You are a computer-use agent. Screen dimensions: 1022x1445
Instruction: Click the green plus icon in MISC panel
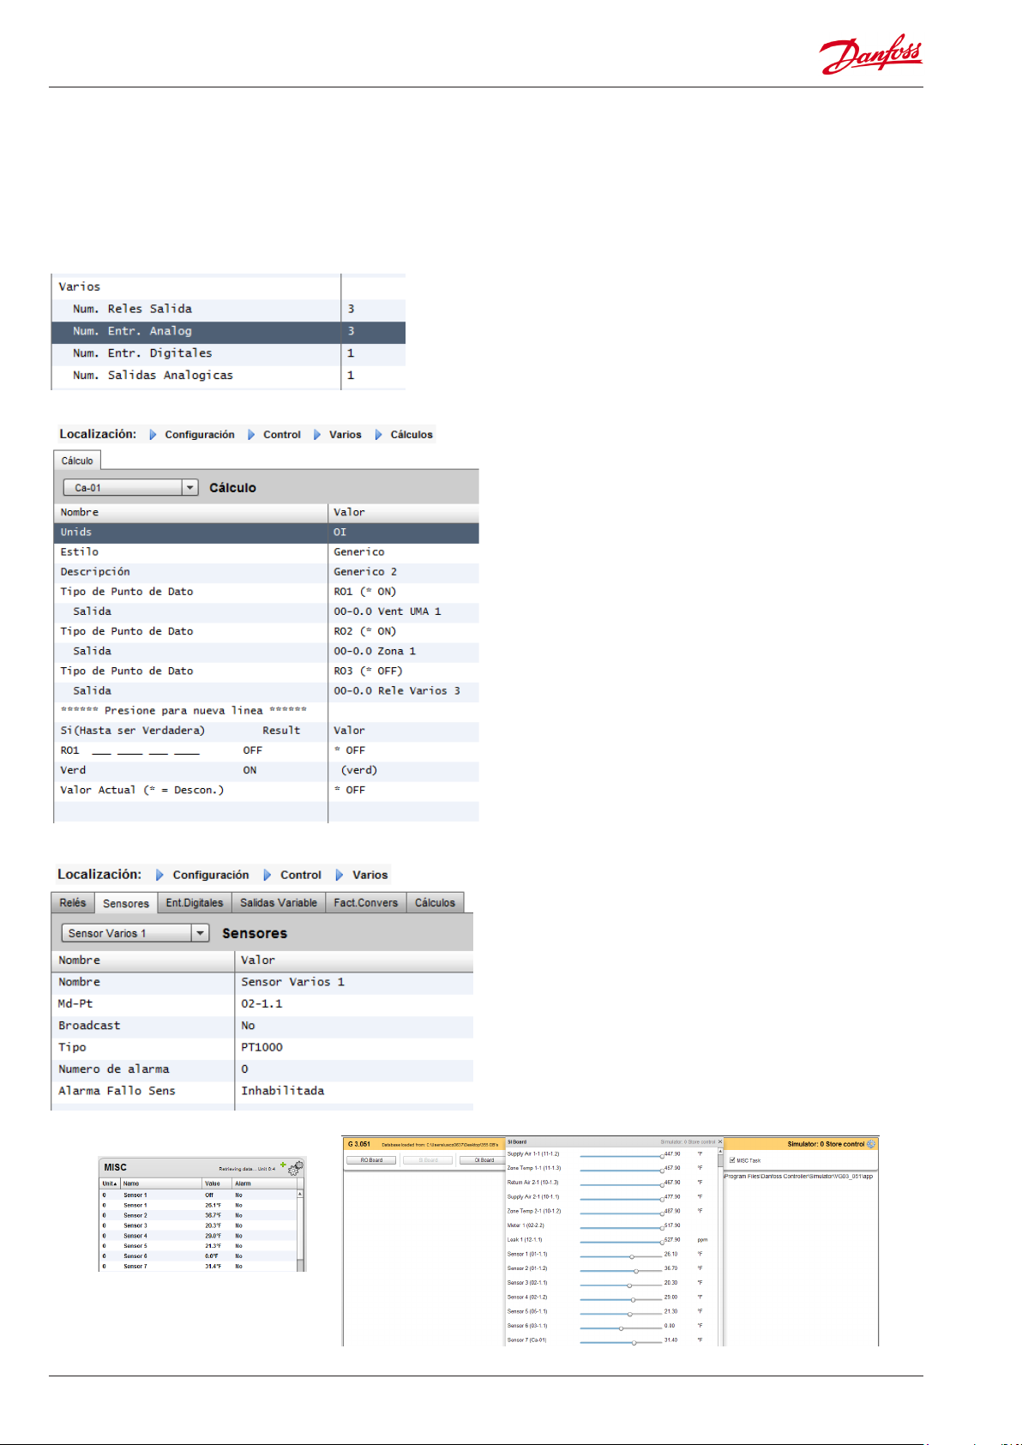[283, 1165]
